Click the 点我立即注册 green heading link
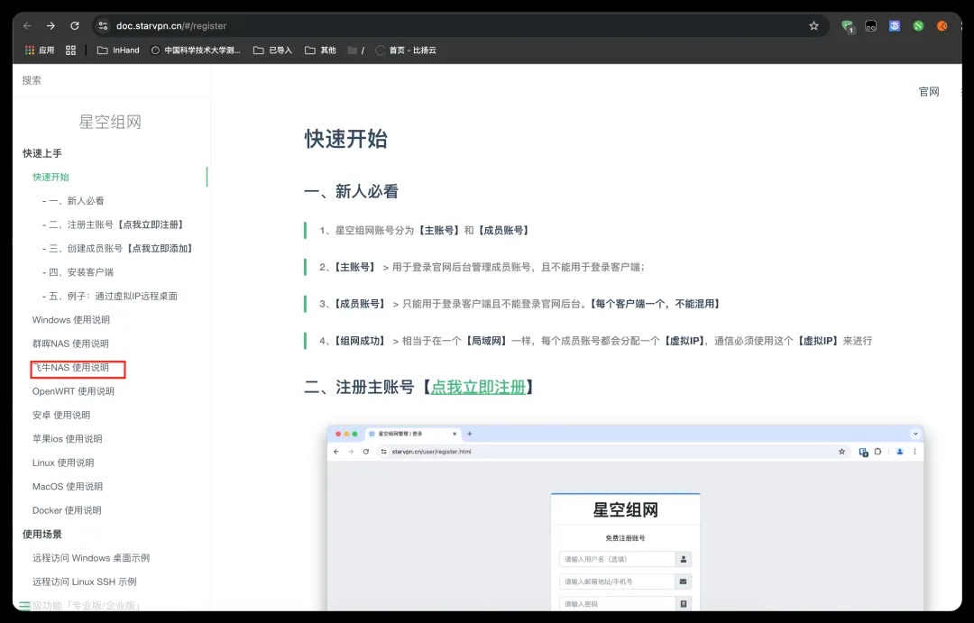The height and width of the screenshot is (623, 974). [x=478, y=388]
